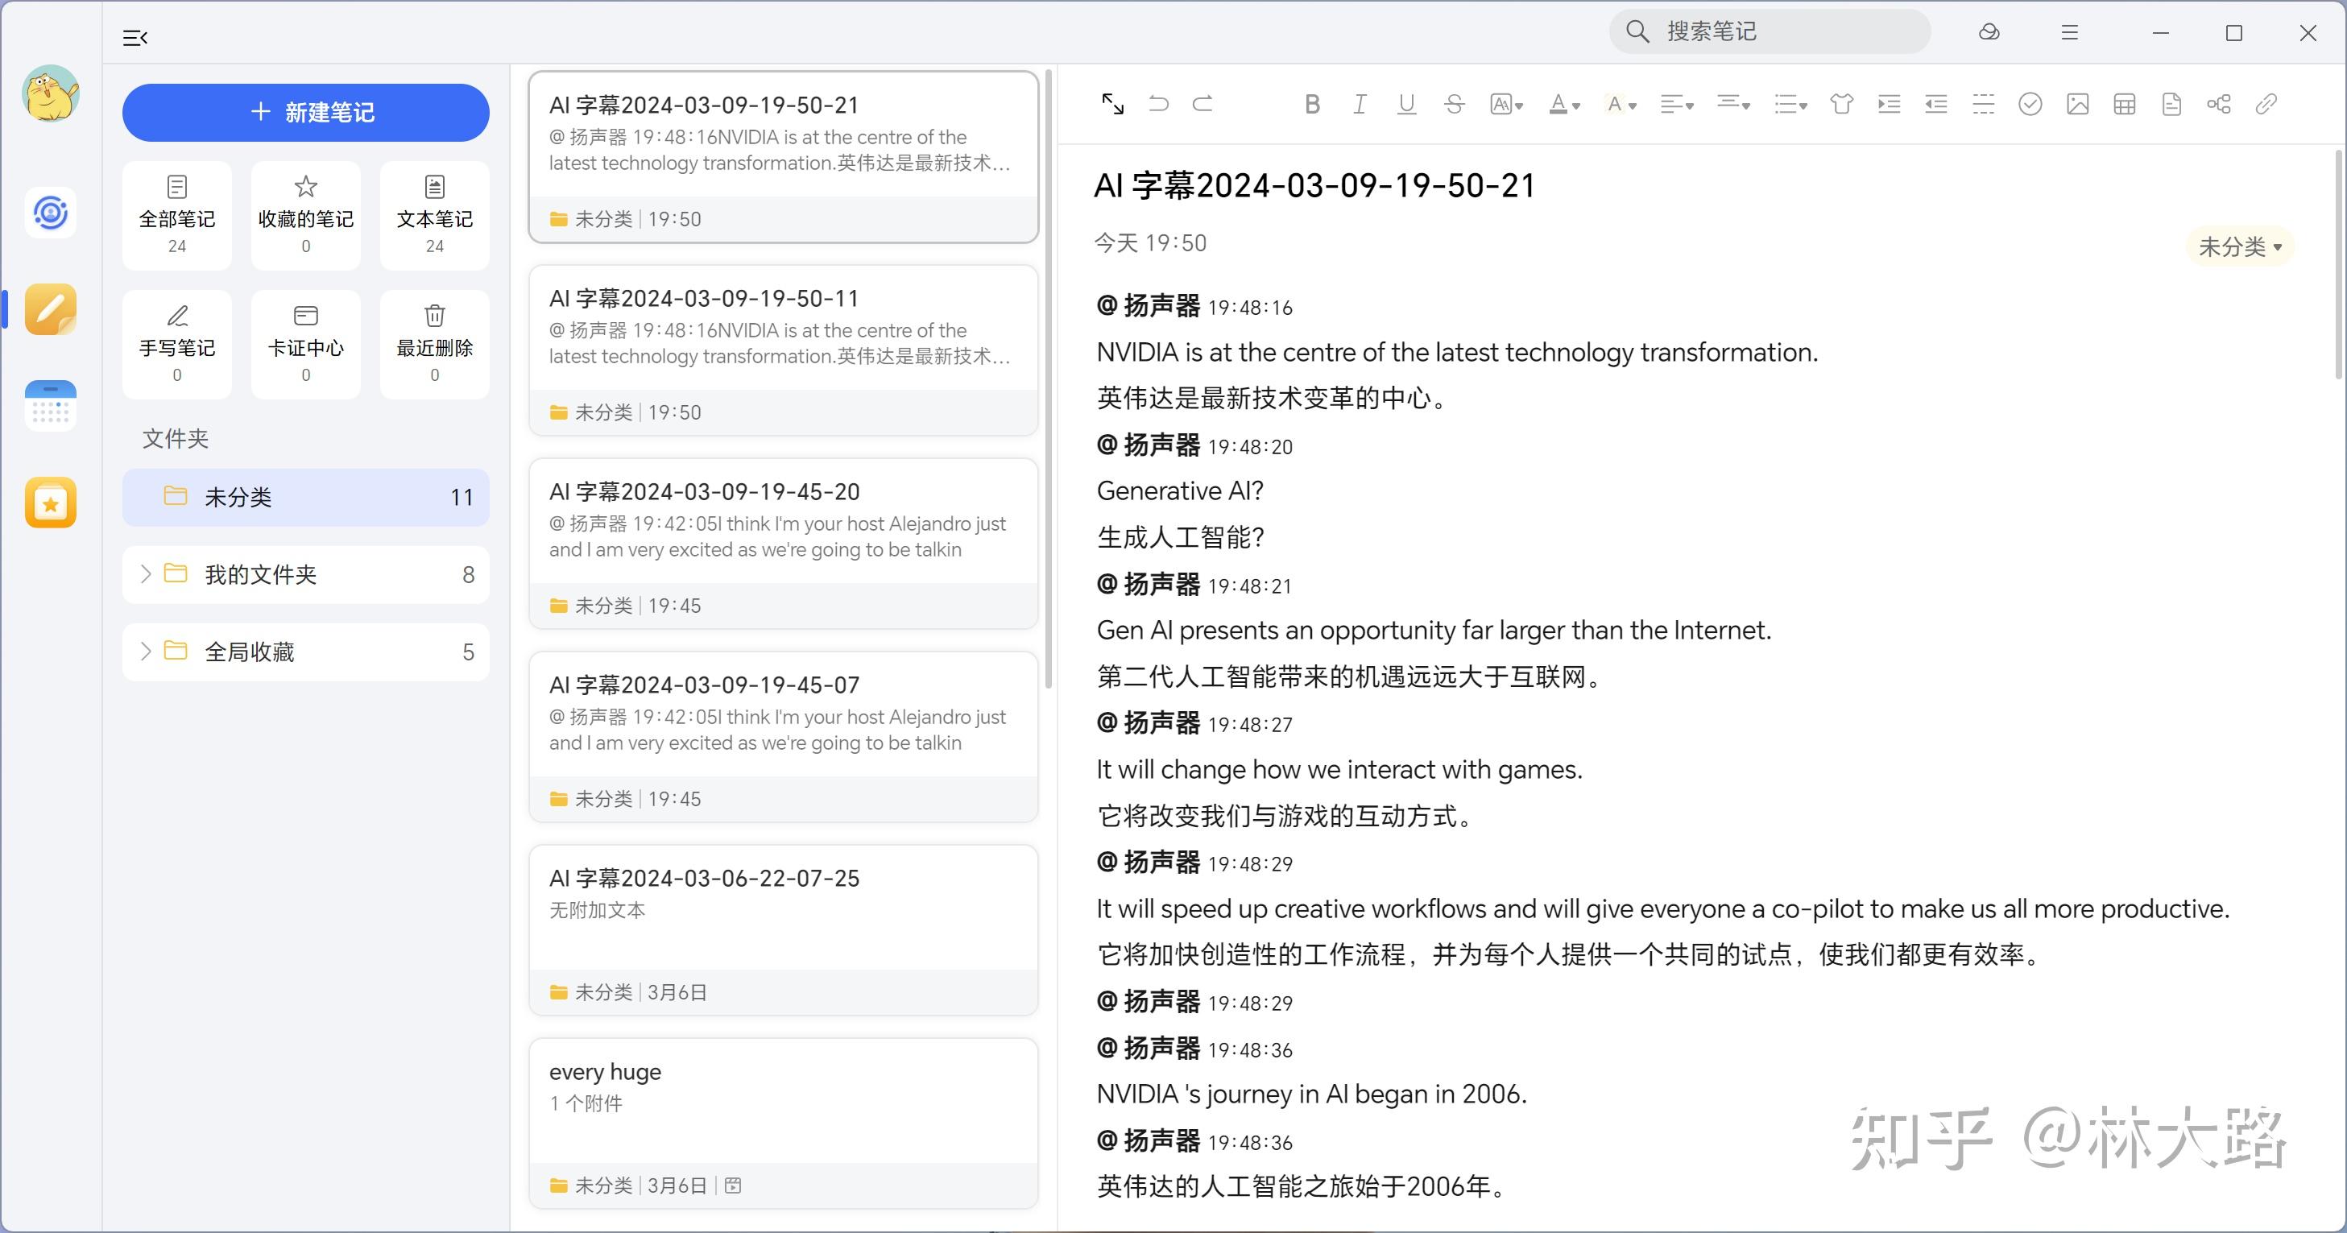Screen dimensions: 2347x1233
Task: Insert a document attachment
Action: click(x=2172, y=104)
